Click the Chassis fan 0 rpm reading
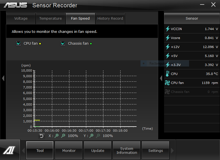220x160 pixels. (213, 92)
